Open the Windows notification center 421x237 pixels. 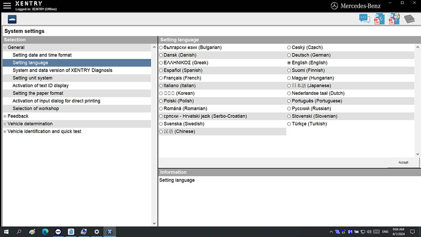(413, 232)
